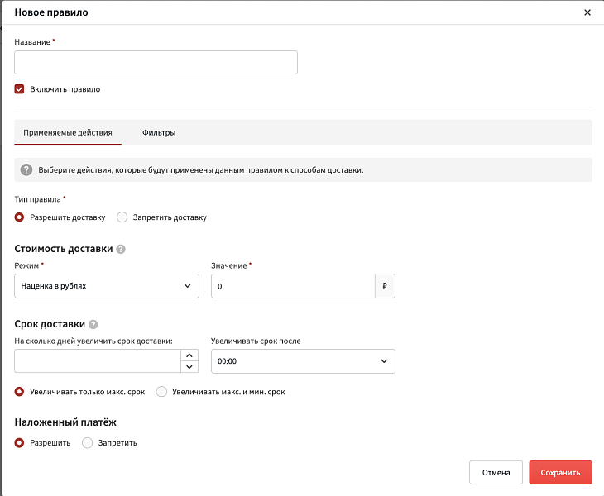
Task: Click the Отмена button
Action: [496, 473]
